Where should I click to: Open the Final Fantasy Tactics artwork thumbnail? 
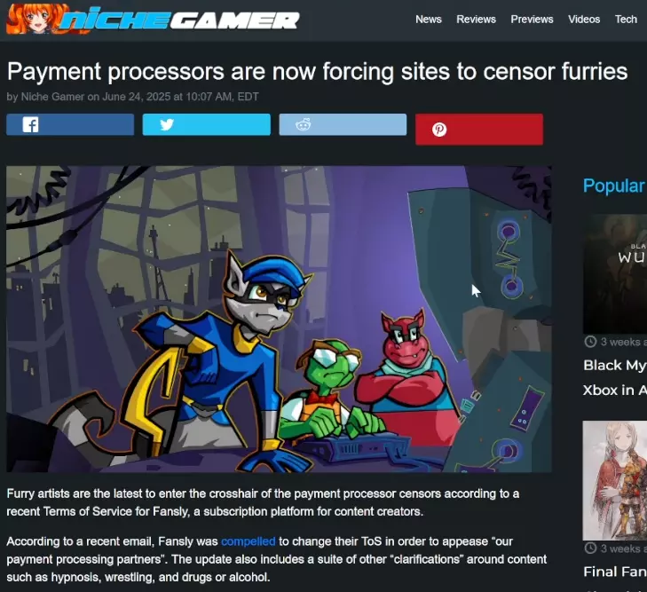615,480
